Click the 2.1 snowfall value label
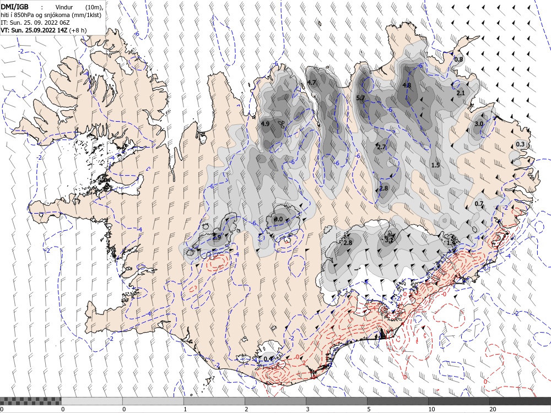 point(460,93)
